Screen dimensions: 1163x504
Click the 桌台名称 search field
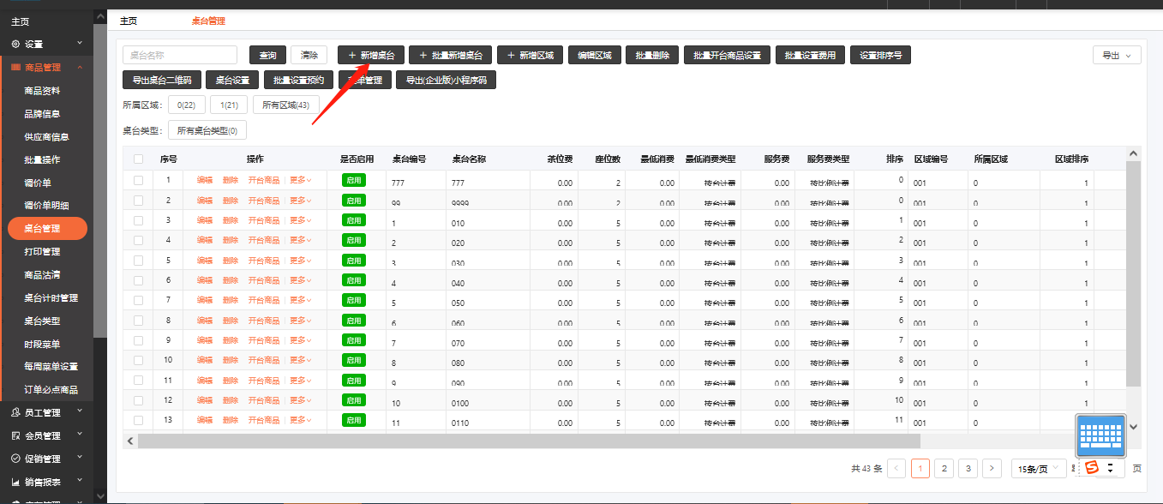(180, 55)
